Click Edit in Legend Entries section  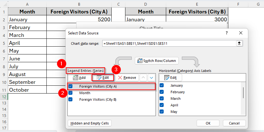coord(103,78)
